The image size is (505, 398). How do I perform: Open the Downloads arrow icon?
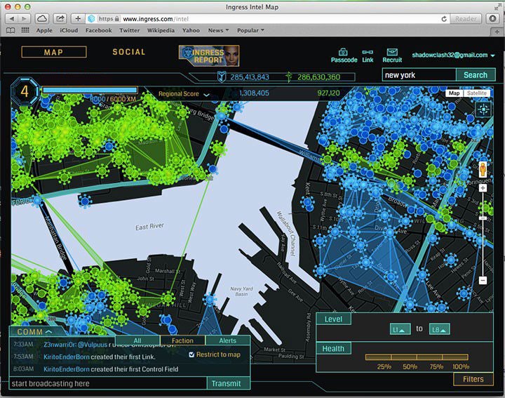(492, 19)
